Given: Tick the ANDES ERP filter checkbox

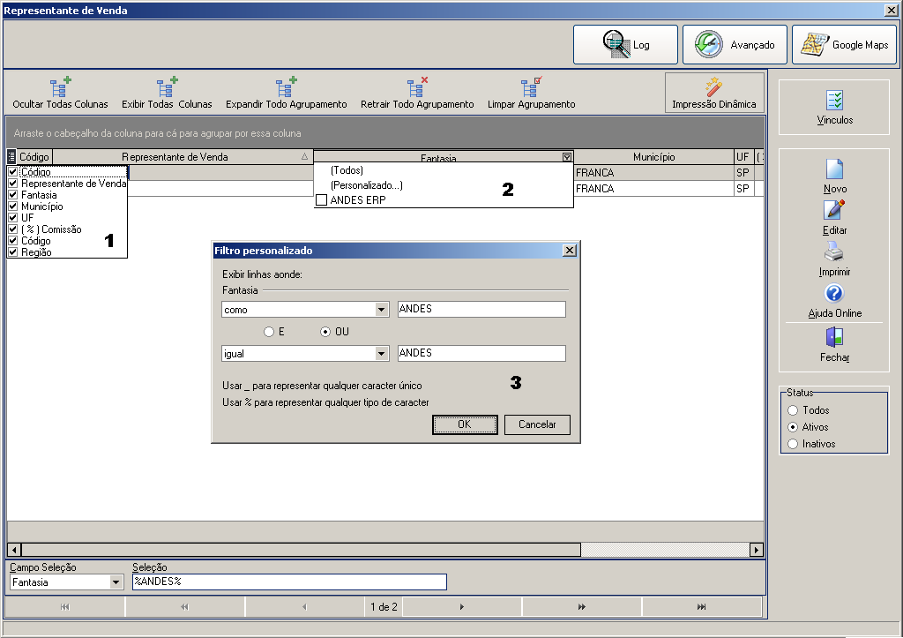Looking at the screenshot, I should pos(322,200).
